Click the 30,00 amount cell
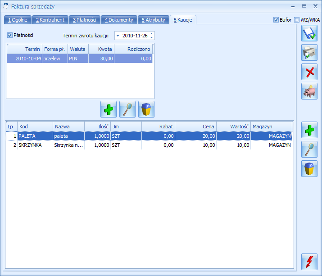 tap(101, 59)
